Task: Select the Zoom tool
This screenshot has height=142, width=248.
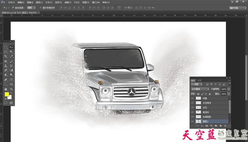Action: 11,89
